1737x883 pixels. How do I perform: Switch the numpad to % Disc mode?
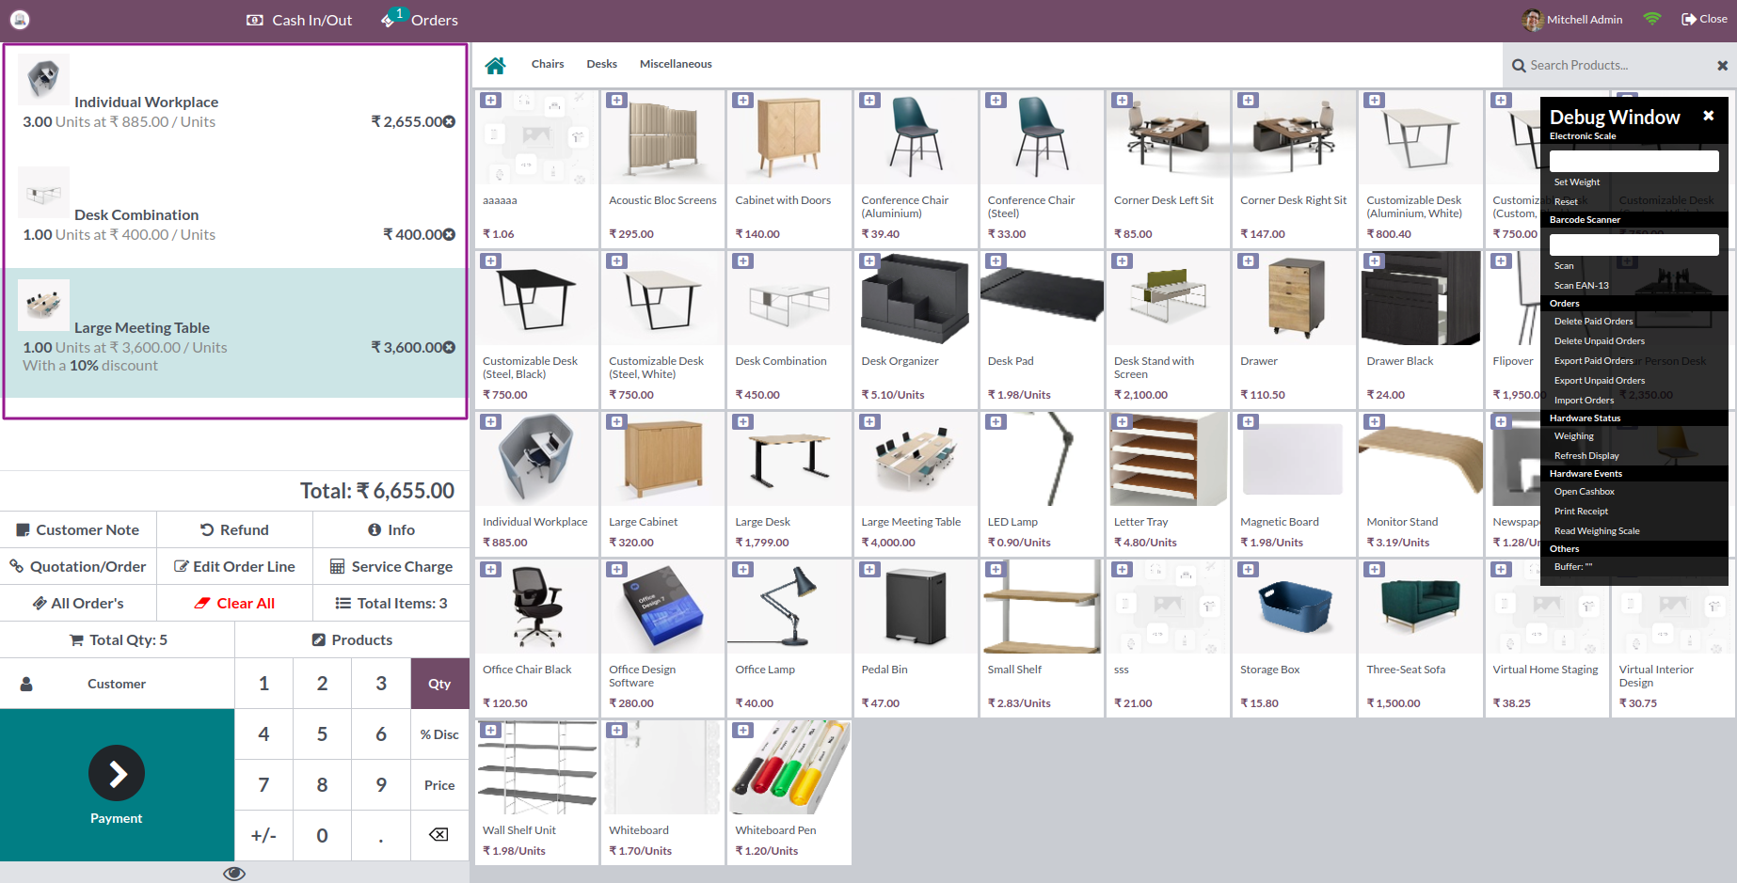[438, 734]
